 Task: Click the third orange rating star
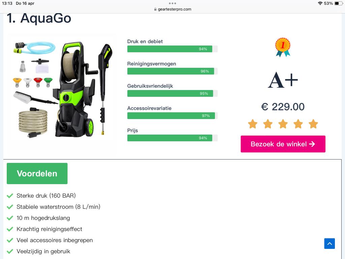[x=283, y=124]
